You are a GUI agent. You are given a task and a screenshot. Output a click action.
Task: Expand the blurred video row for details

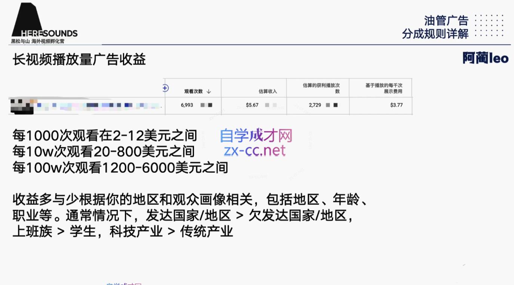[84, 105]
